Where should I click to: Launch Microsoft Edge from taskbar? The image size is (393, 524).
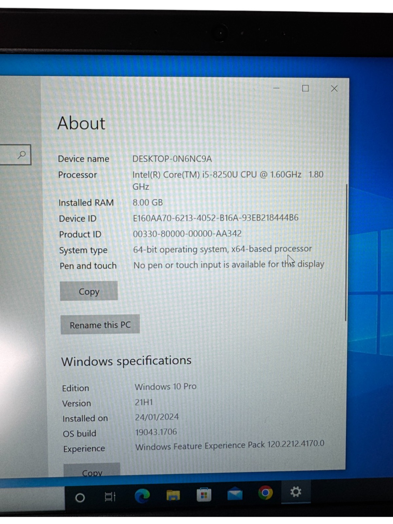[142, 495]
